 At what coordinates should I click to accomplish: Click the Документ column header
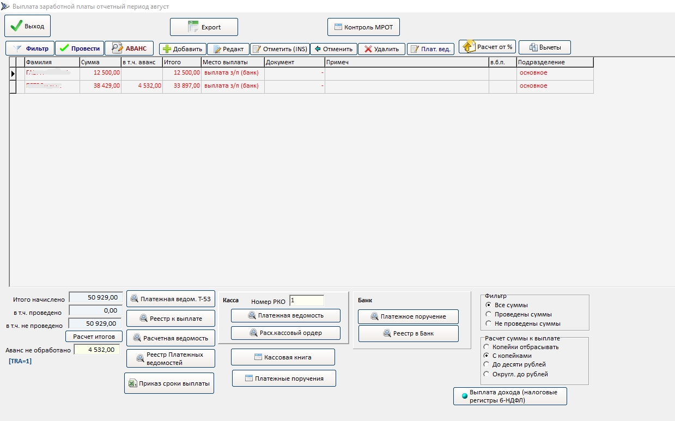(x=295, y=62)
